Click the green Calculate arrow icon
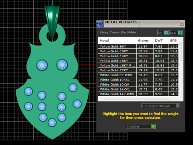This screenshot has width=193, height=145. (153, 126)
